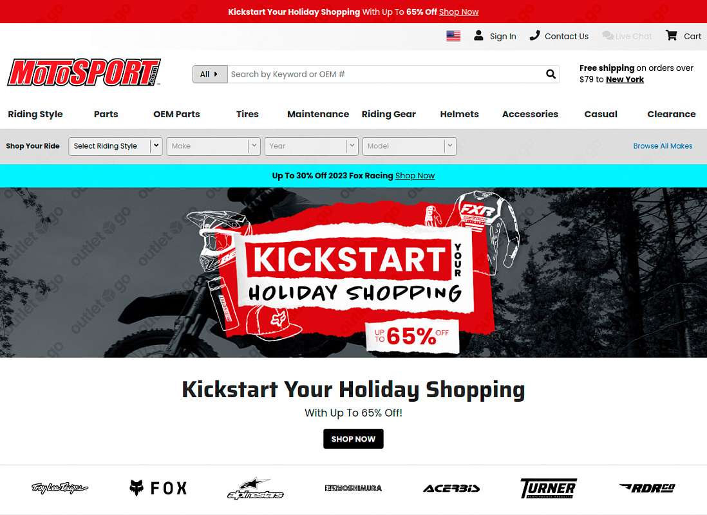Click the Turner brand logo
Screen dimensions: 707x515
click(x=549, y=488)
